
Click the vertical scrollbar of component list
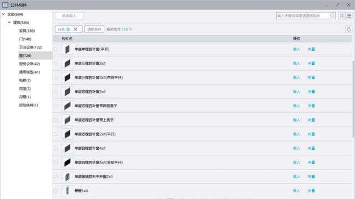point(353,99)
